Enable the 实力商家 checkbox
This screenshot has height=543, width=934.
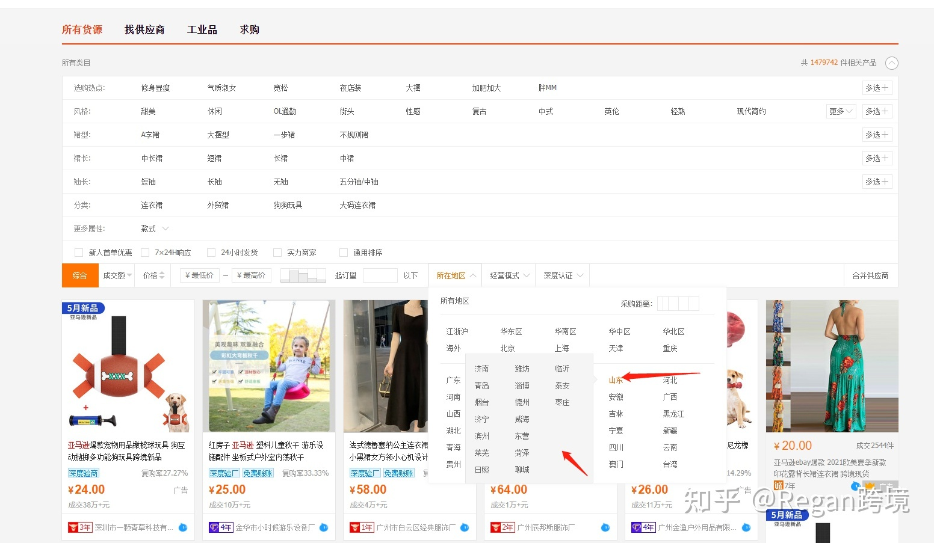click(277, 252)
